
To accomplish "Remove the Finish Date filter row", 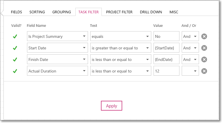I will pos(204,59).
